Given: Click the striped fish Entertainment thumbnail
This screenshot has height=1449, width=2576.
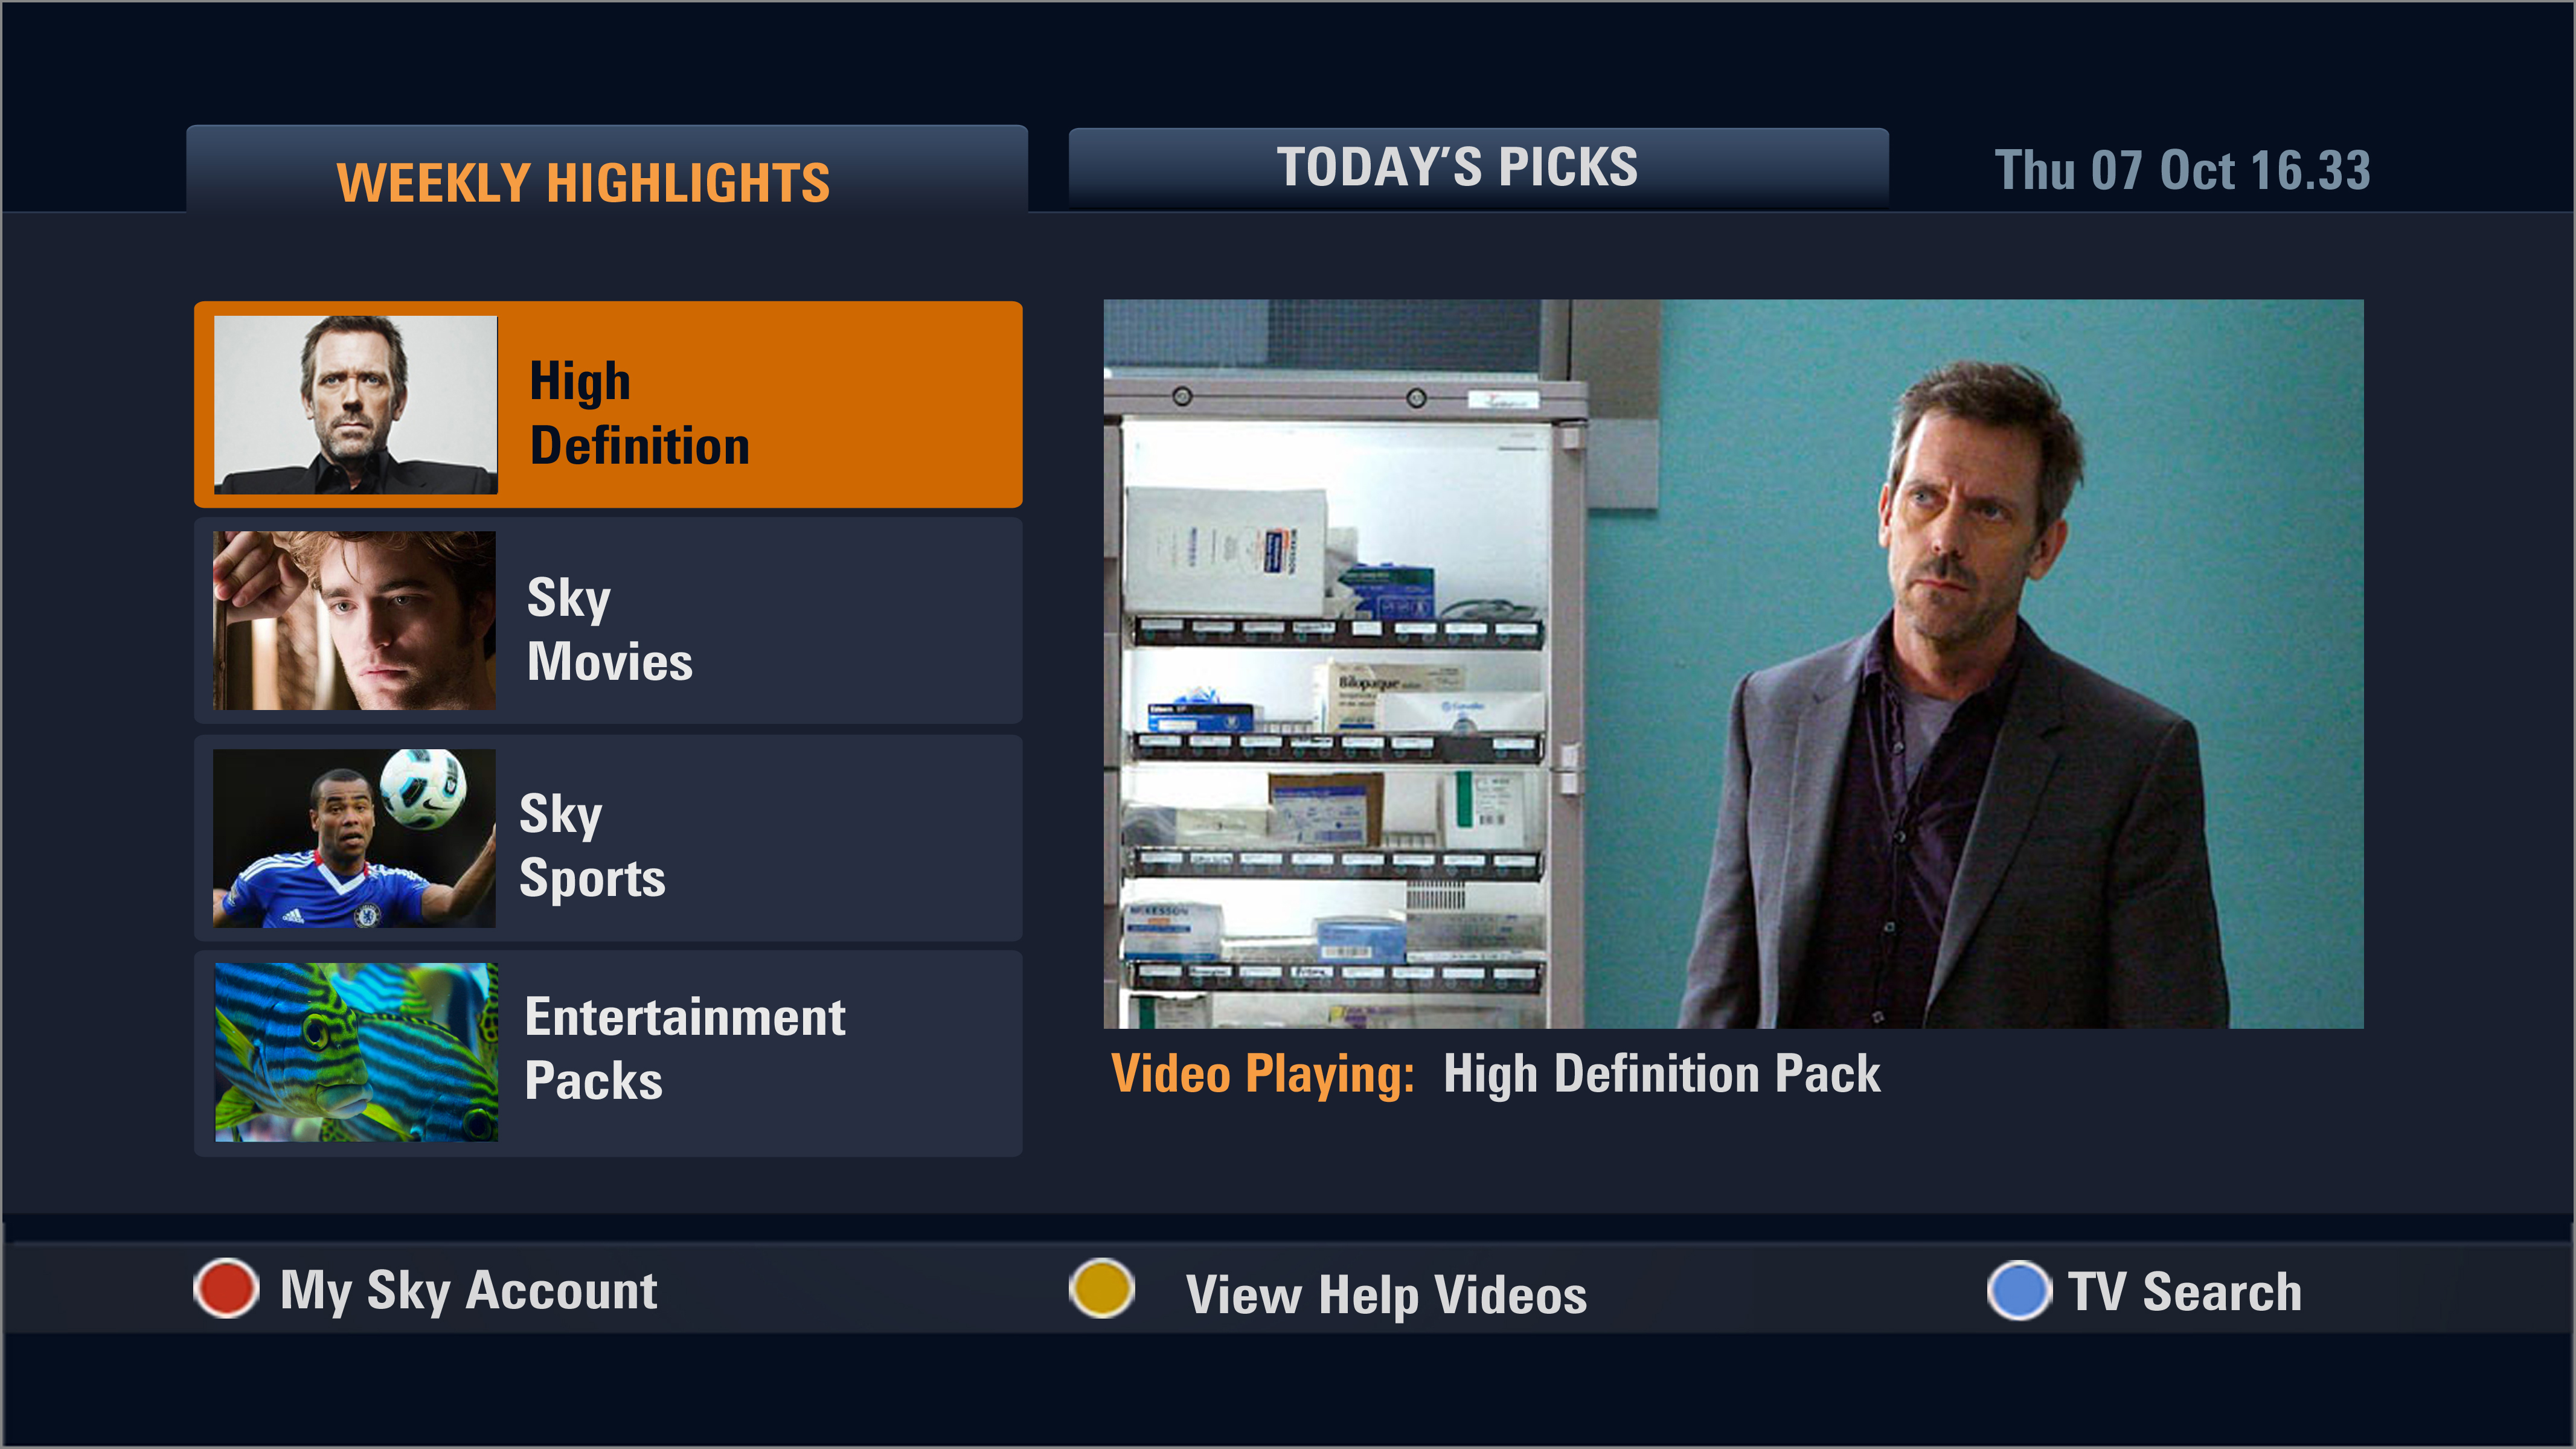Looking at the screenshot, I should point(356,1052).
